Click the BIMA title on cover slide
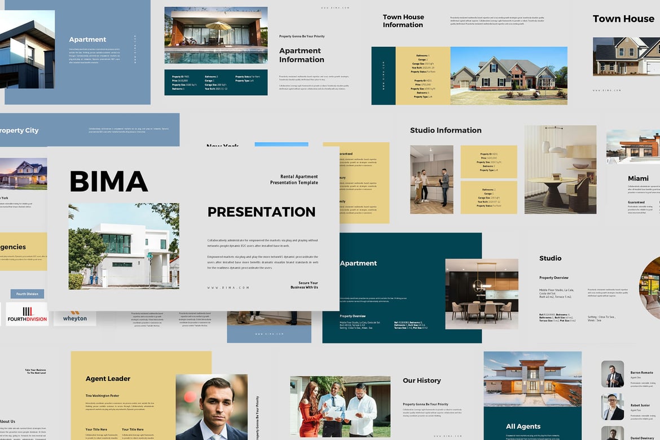This screenshot has width=660, height=440. 109,182
